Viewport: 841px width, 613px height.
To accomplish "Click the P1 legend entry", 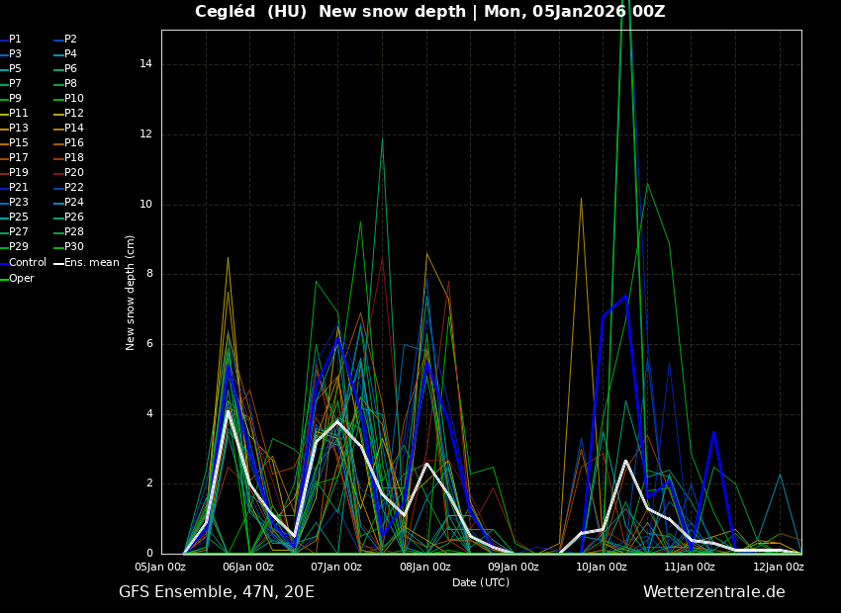I will pos(15,40).
